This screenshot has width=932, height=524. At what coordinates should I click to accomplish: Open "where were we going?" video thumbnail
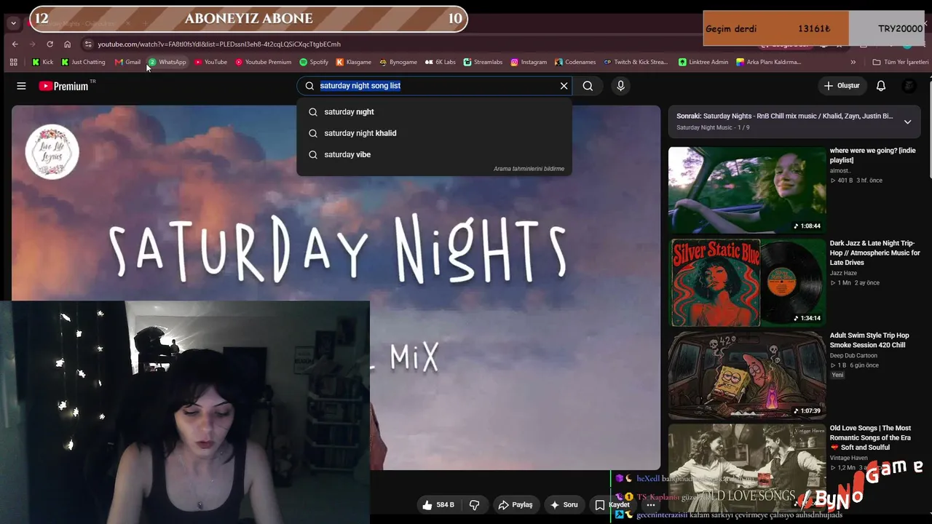tap(747, 190)
